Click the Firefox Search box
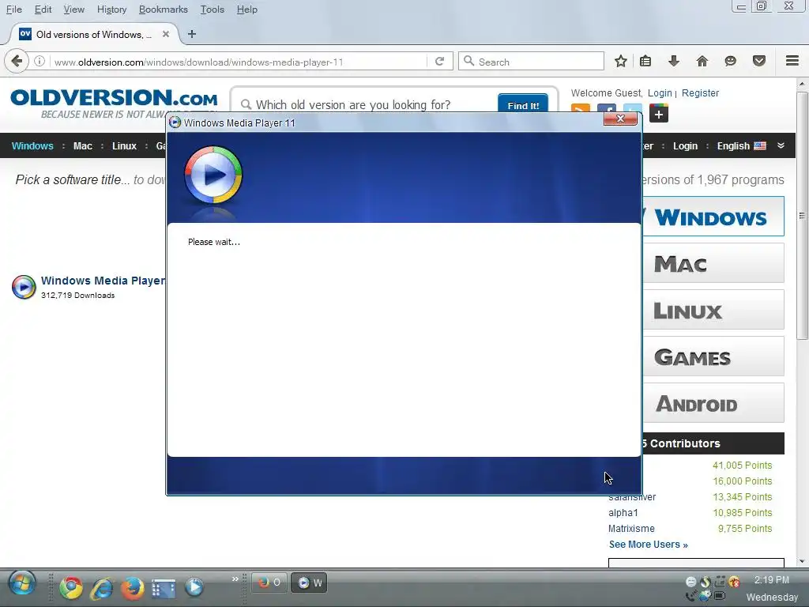This screenshot has width=809, height=607. tap(532, 62)
